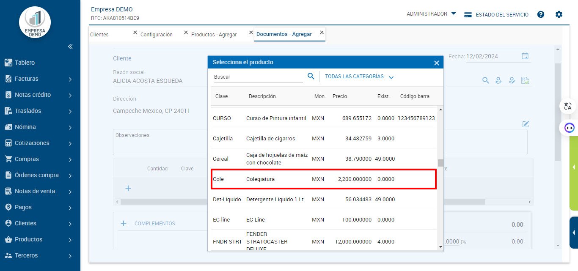Image resolution: width=578 pixels, height=271 pixels.
Task: Switch to the Configuración tab
Action: click(157, 35)
